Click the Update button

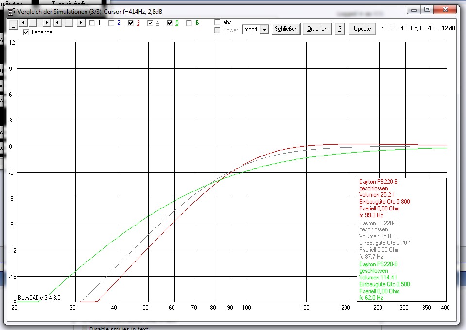click(362, 29)
